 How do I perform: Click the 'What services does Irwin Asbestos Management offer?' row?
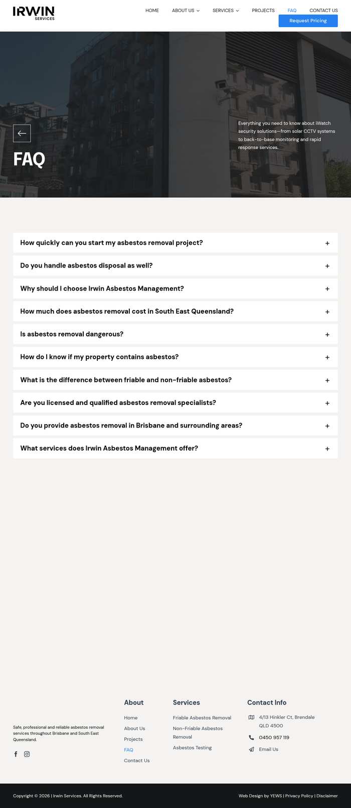175,448
